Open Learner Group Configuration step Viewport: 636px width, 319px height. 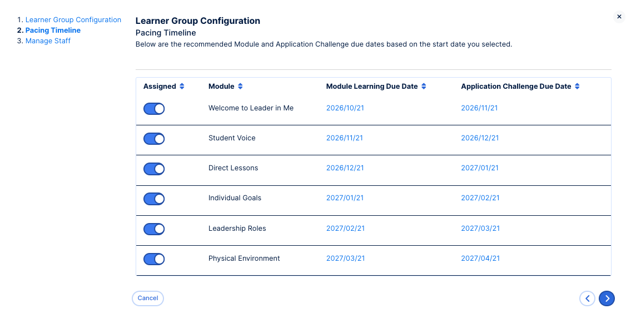coord(73,20)
